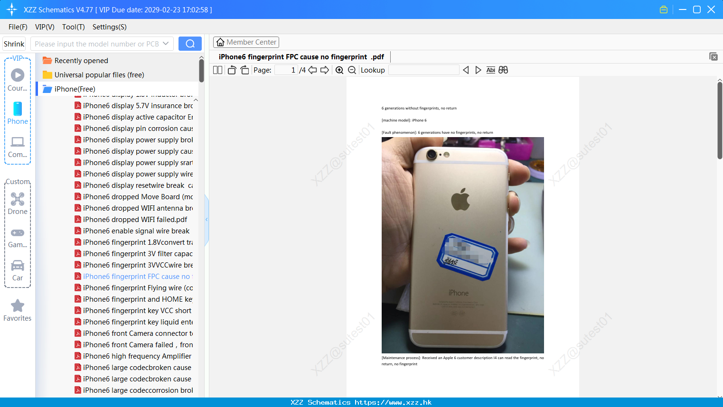Open the Drone category
723x407 pixels.
click(18, 203)
